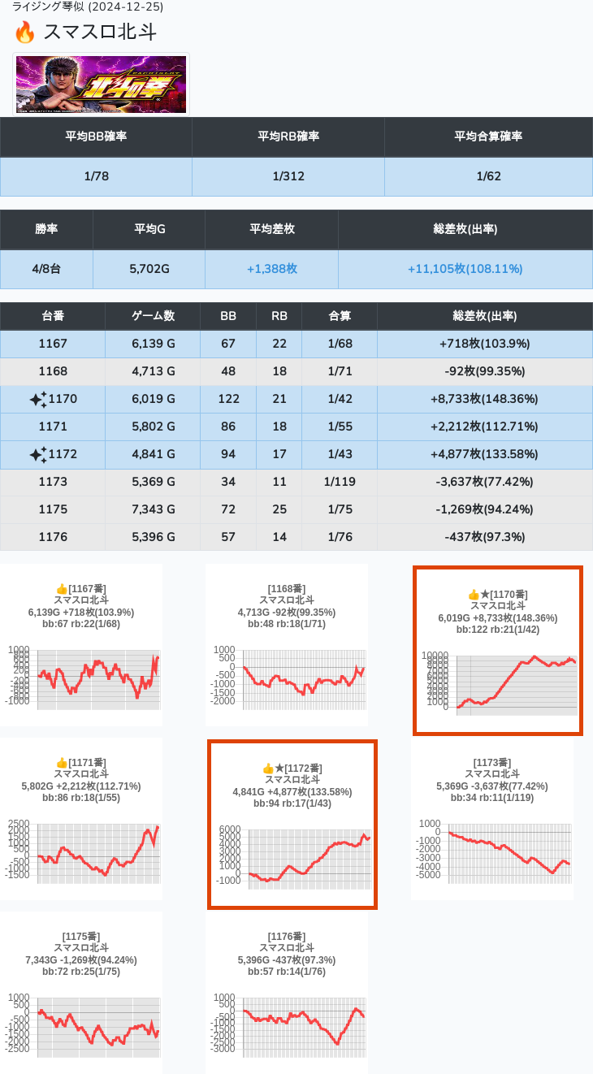Screen dimensions: 593x1074
Task: Click thumbs-up icon on the 1171番 graph card
Action: pos(61,763)
